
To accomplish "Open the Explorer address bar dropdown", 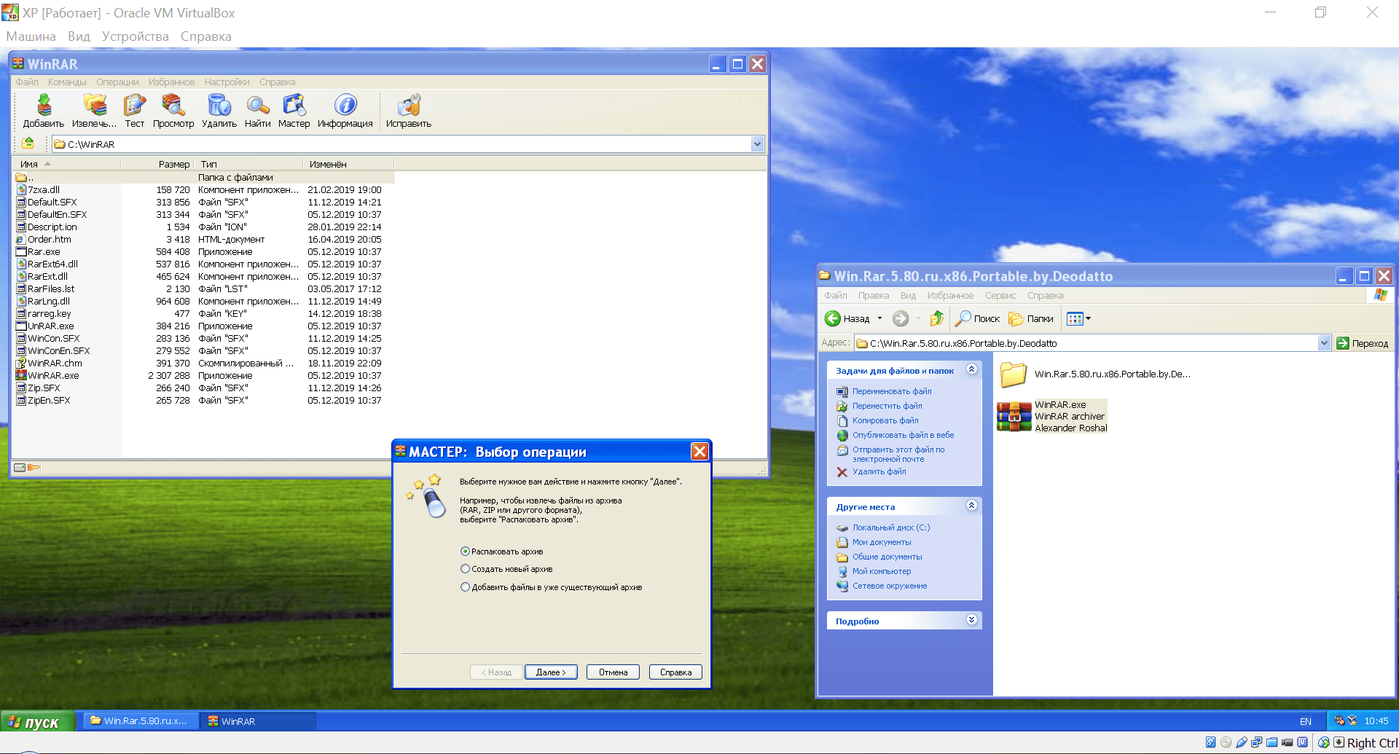I will point(1324,343).
